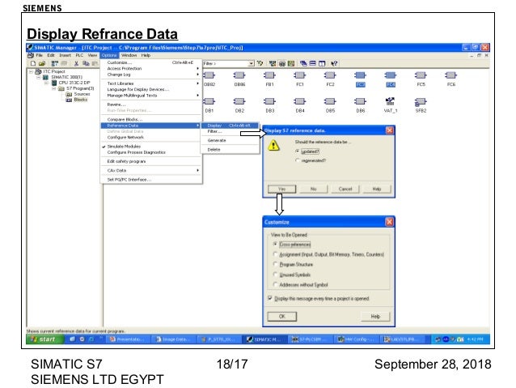The image size is (516, 388).
Task: Click the Simulation on/off toolbar icon
Action: click(282, 63)
